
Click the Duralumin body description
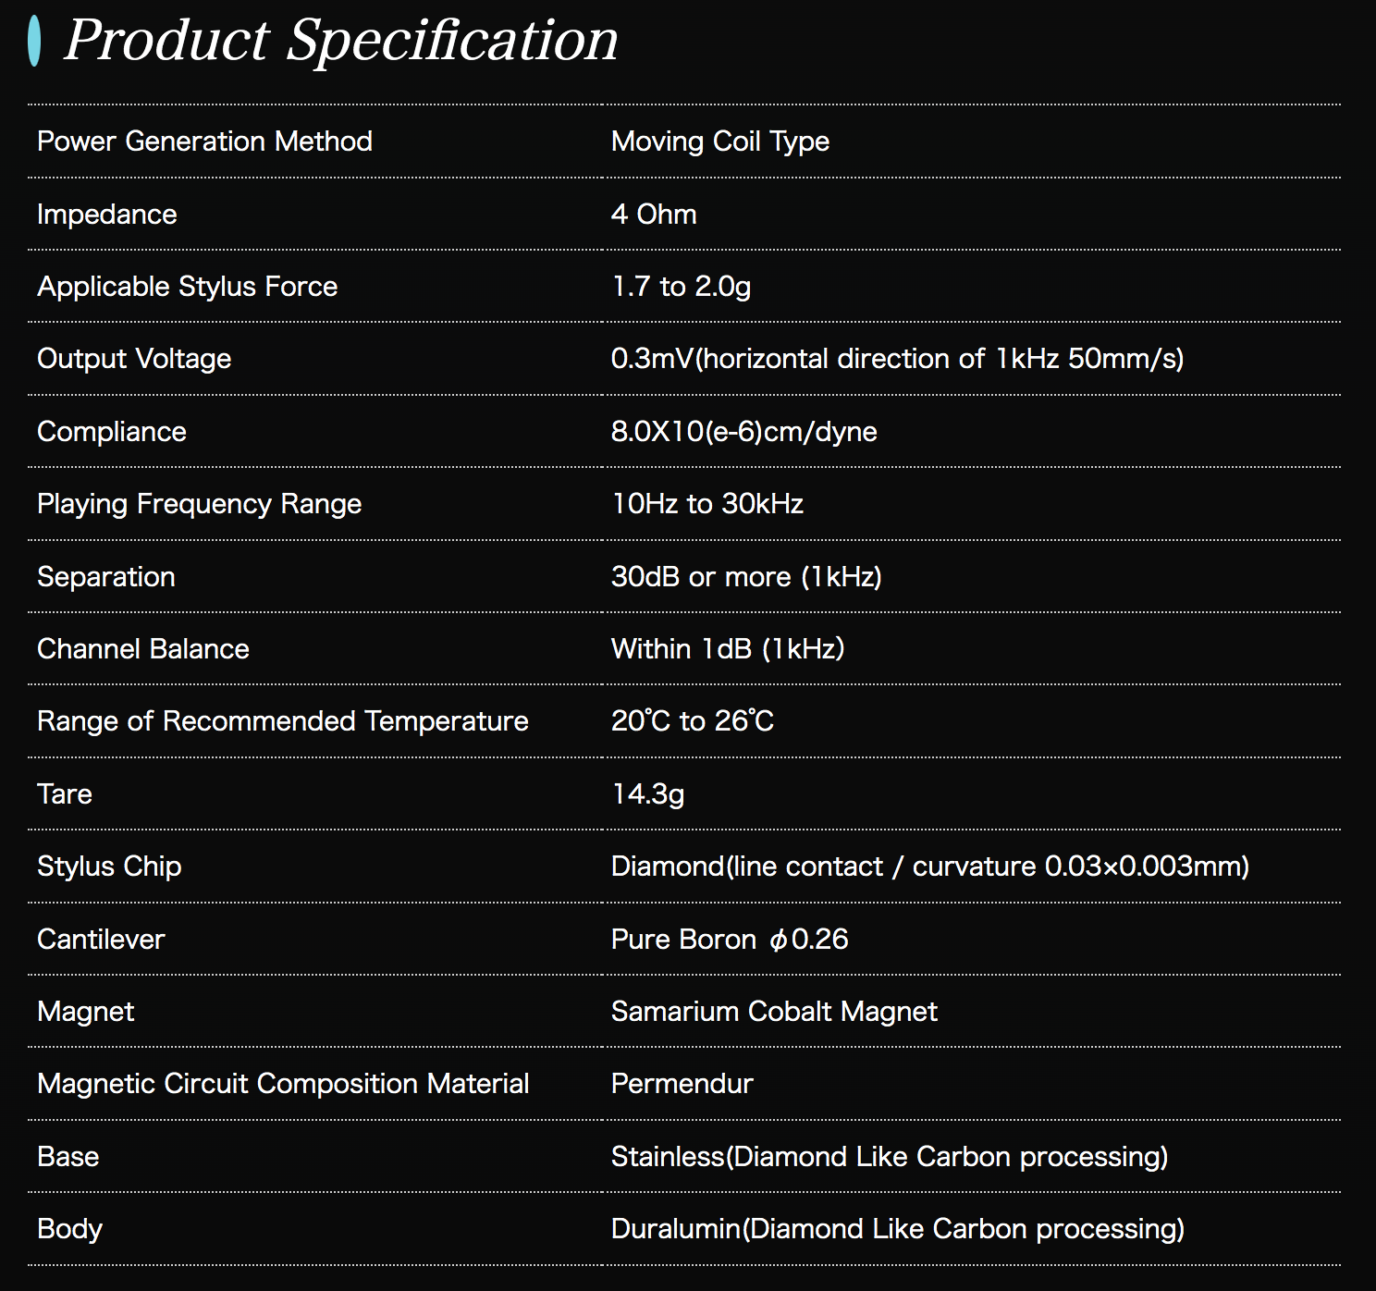(897, 1229)
